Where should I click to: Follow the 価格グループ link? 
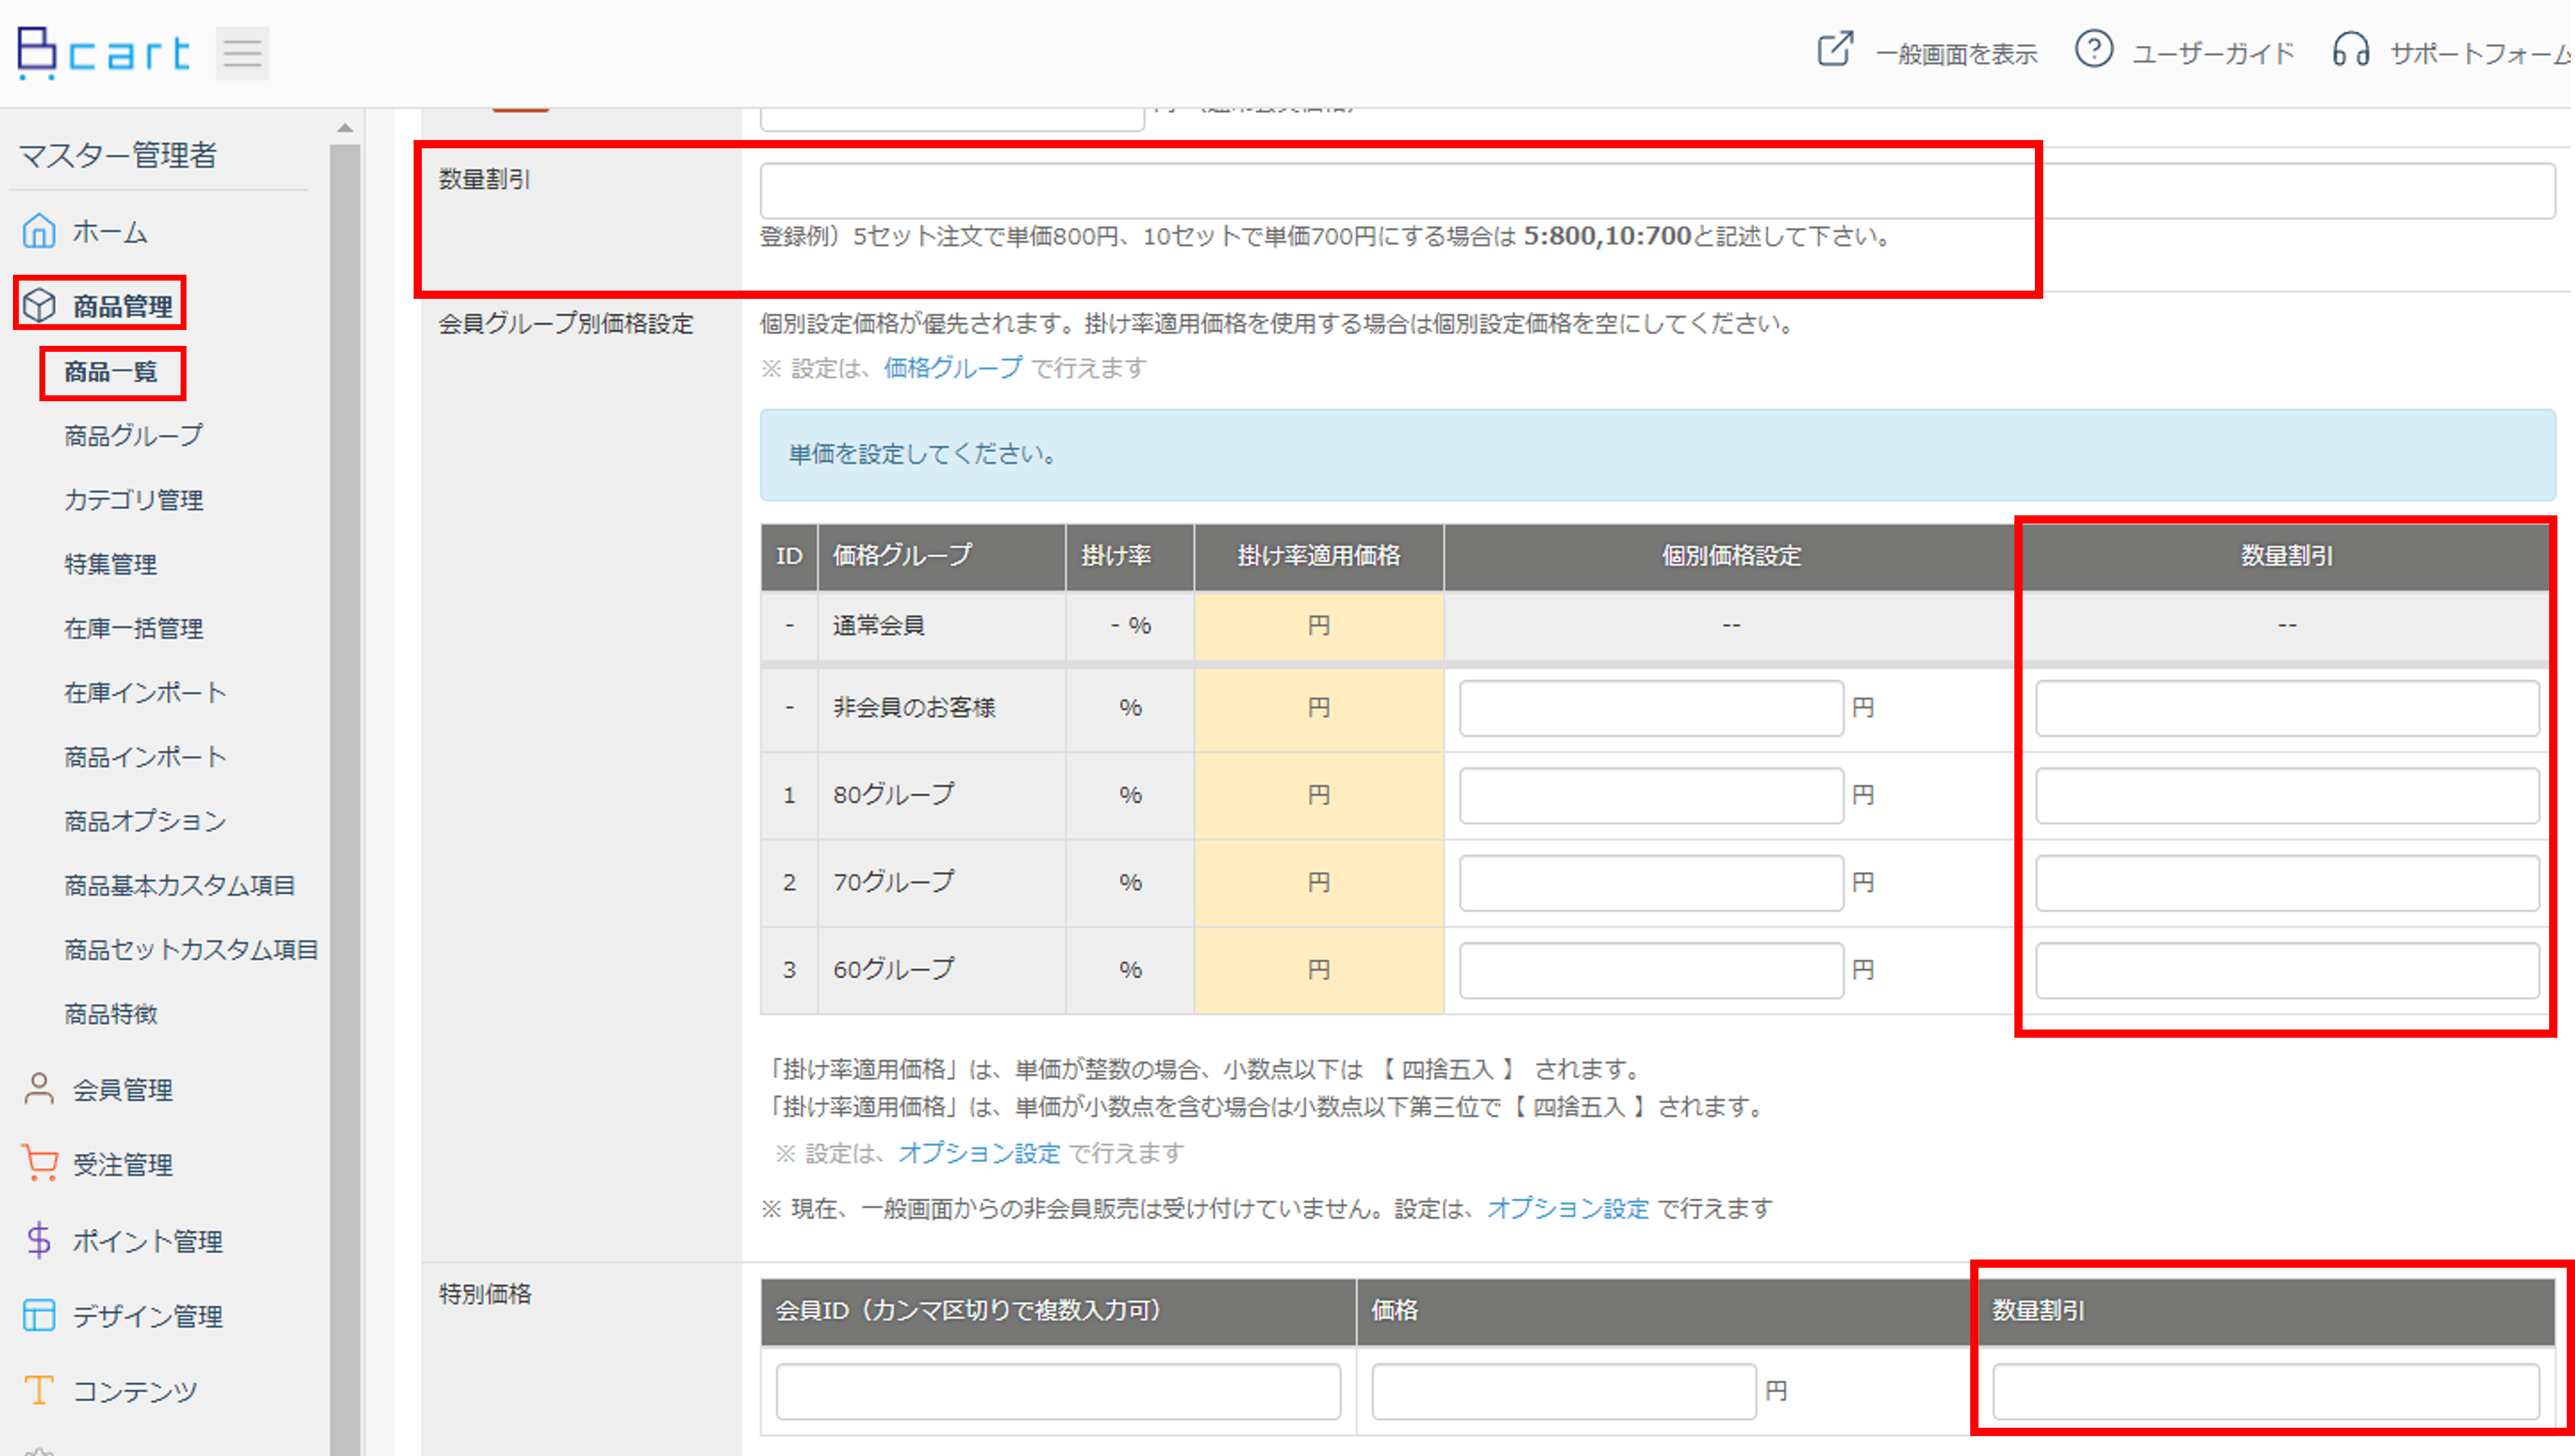tap(953, 368)
